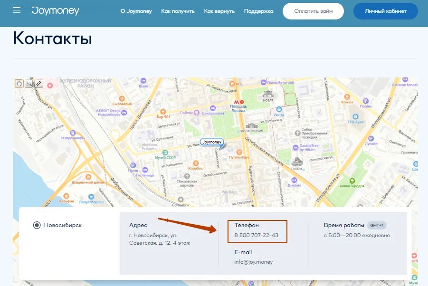Screen dimensions: 428x286
Task: Click the Бар-501 bar icon
Action: point(163,112)
